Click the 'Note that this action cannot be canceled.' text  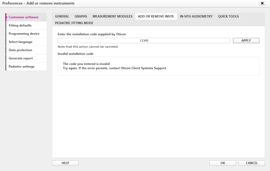pos(88,47)
